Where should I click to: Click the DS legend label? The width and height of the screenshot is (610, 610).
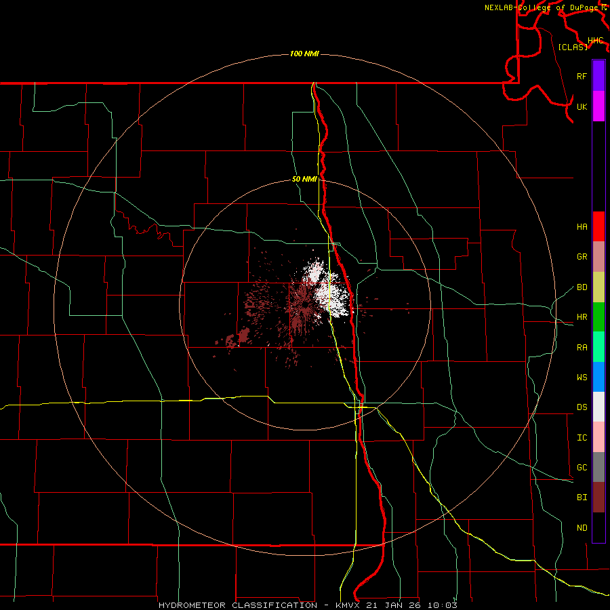point(582,407)
